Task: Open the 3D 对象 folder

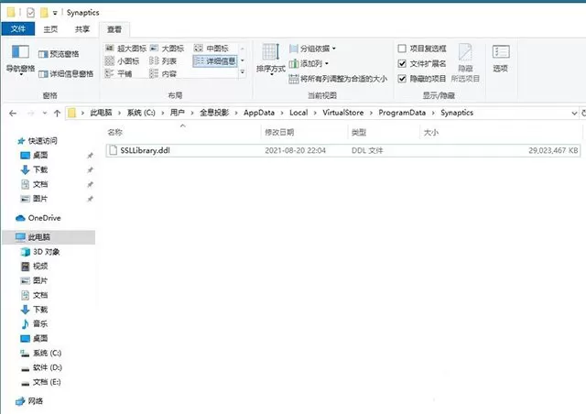Action: tap(40, 252)
